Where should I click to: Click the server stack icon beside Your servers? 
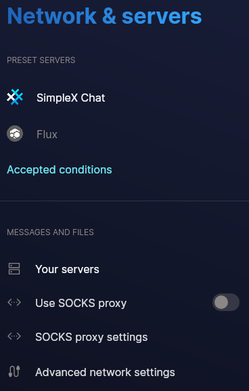coord(14,269)
